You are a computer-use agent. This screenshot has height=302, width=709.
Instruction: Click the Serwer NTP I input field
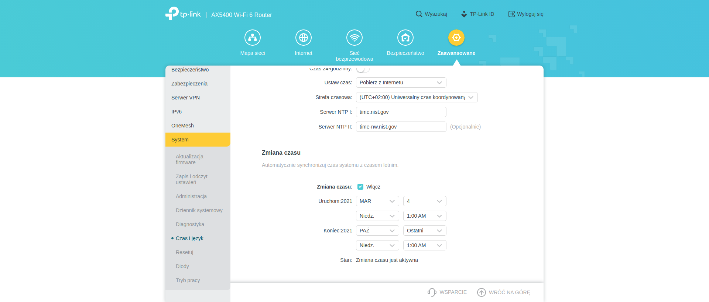coord(401,112)
